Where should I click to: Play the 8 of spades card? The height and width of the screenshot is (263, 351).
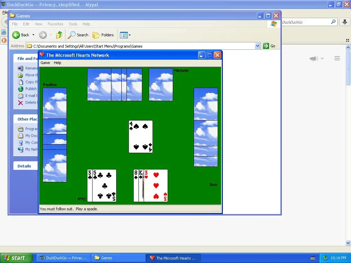point(136,186)
